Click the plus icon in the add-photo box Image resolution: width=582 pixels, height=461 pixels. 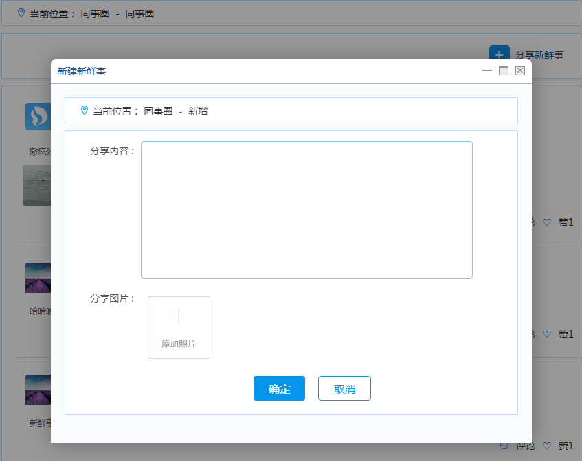[179, 316]
